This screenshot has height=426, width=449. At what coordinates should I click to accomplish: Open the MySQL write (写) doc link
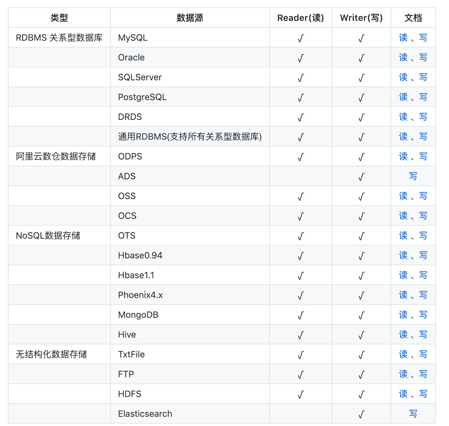[423, 38]
